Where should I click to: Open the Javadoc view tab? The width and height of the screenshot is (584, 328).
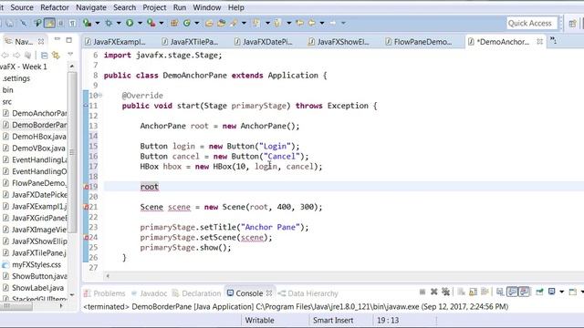(150, 293)
